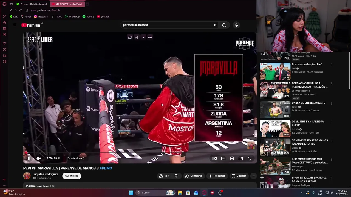351x197 pixels.
Task: Save video with Guardar button
Action: [239, 176]
